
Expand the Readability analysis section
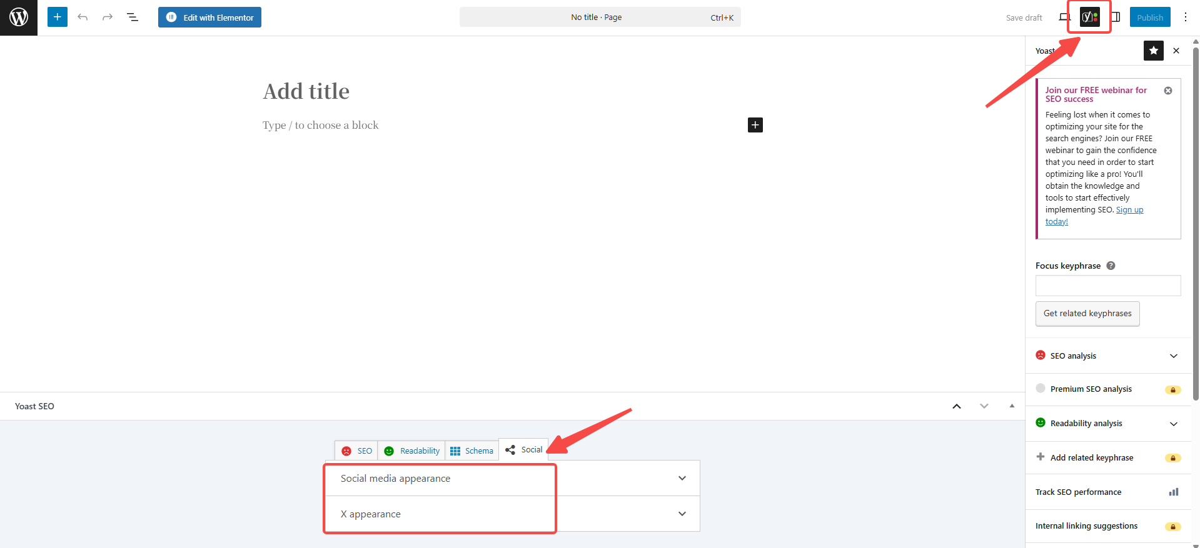coord(1108,424)
